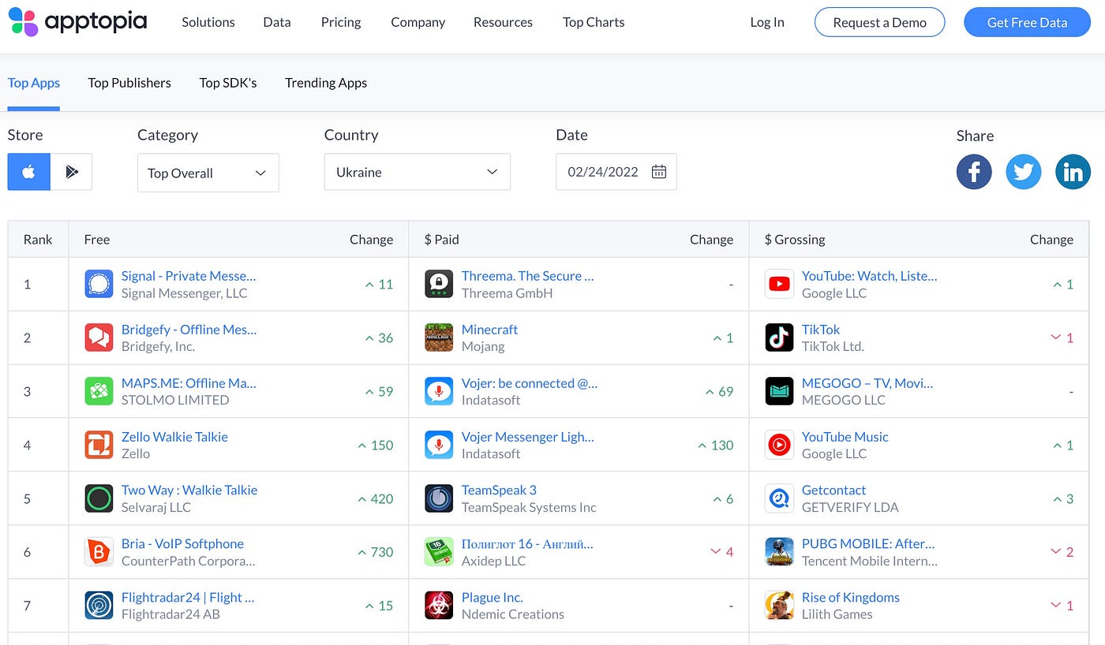The height and width of the screenshot is (645, 1105).
Task: Click the Threema app icon
Action: (x=439, y=284)
